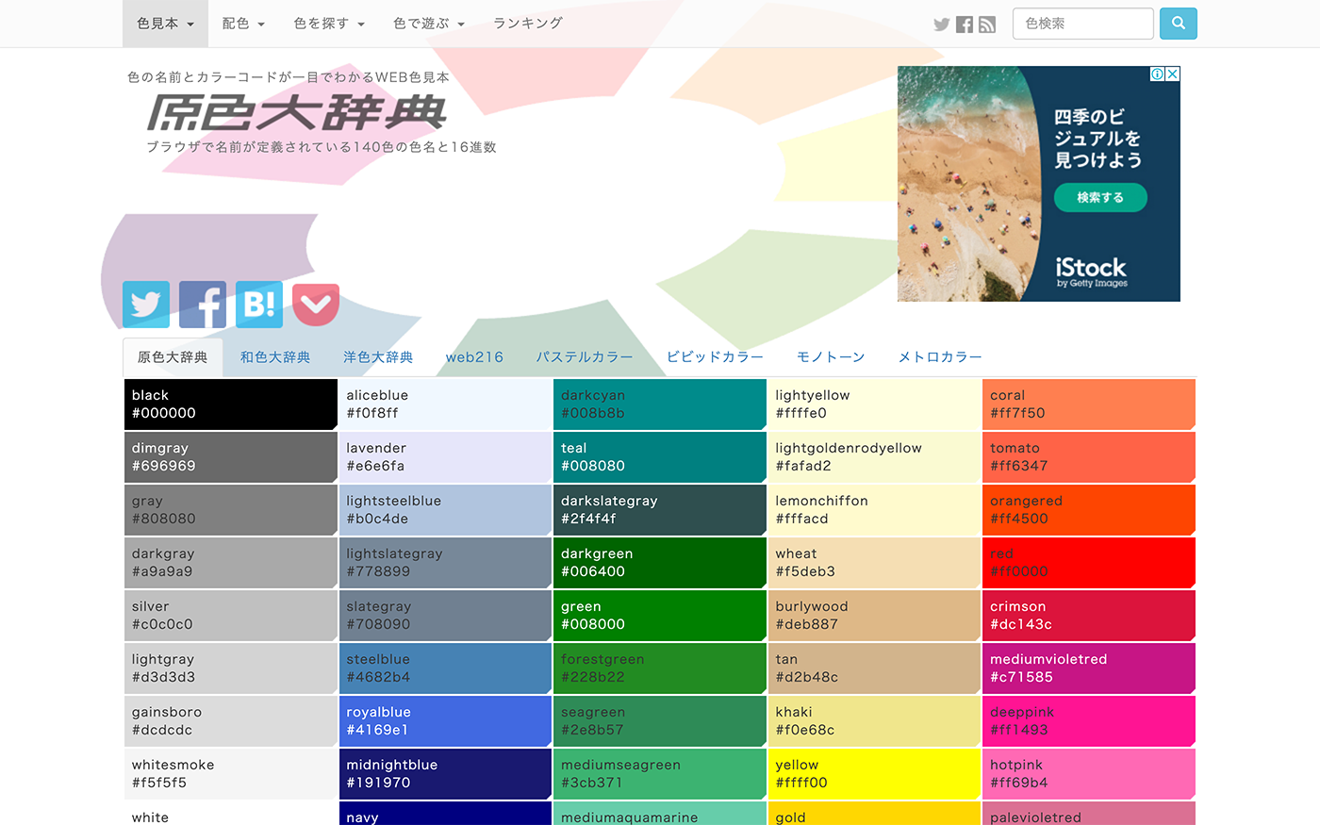Select the royalblue #4169e1 color swatch
Image resolution: width=1320 pixels, height=825 pixels.
click(445, 721)
